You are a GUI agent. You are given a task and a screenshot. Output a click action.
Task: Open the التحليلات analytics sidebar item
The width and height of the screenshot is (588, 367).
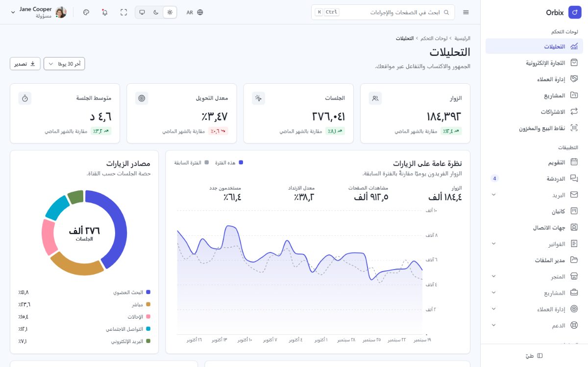(x=534, y=46)
